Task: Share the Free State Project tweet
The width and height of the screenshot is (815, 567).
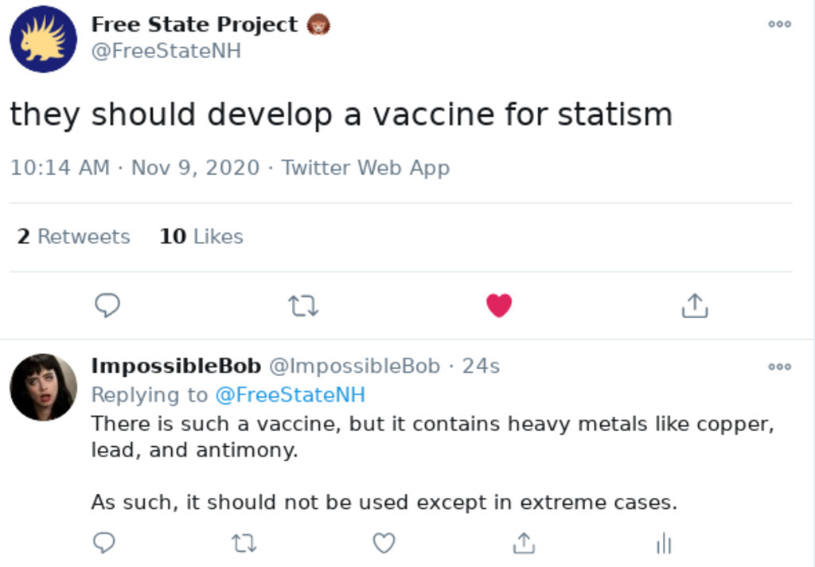Action: [695, 305]
